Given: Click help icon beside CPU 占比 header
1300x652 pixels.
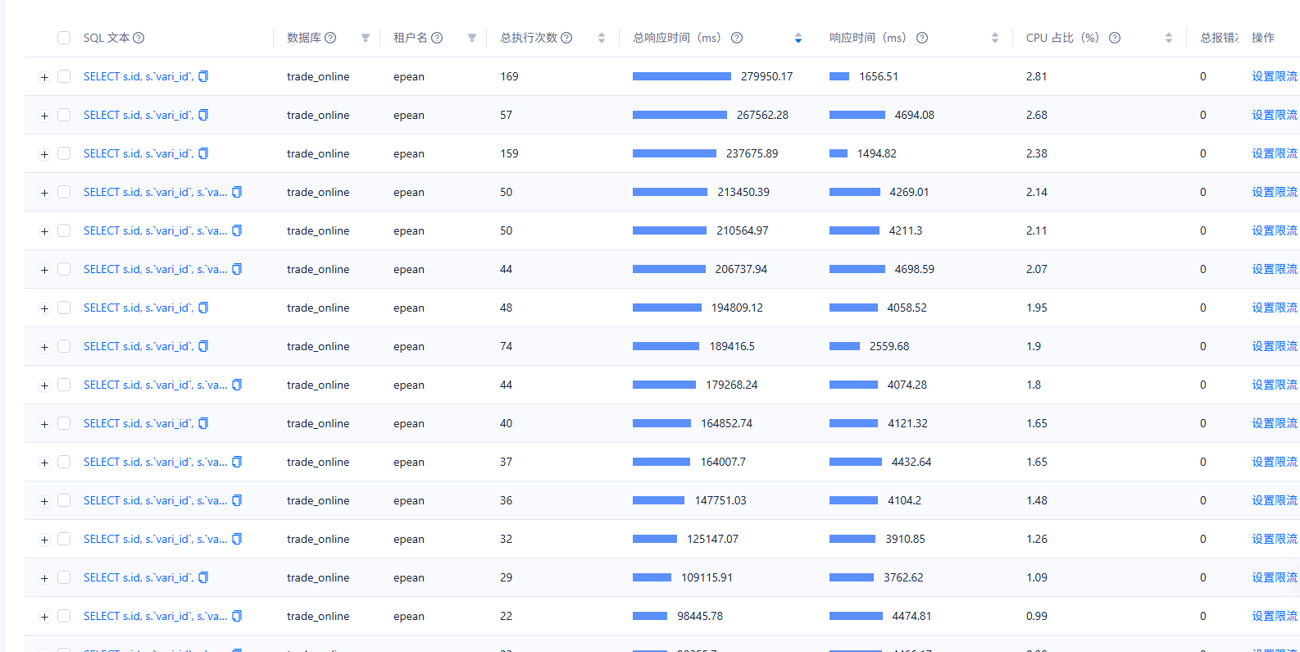Looking at the screenshot, I should [x=1115, y=38].
